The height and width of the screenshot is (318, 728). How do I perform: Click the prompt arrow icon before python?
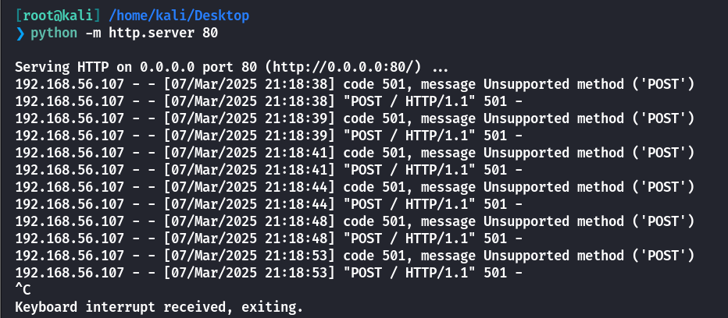[20, 33]
